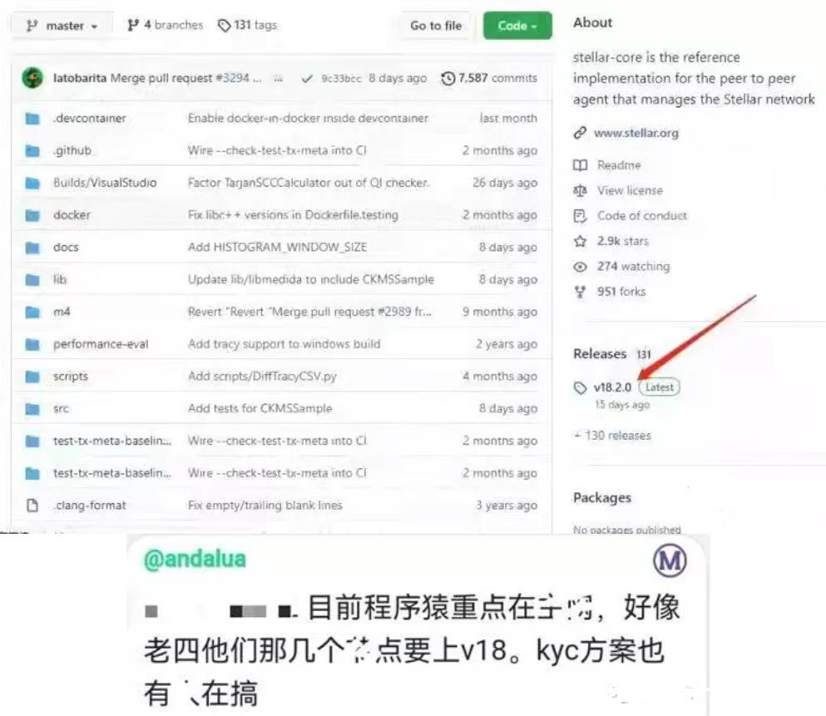826x716 pixels.
Task: Click the folder icon for lib
Action: point(32,280)
